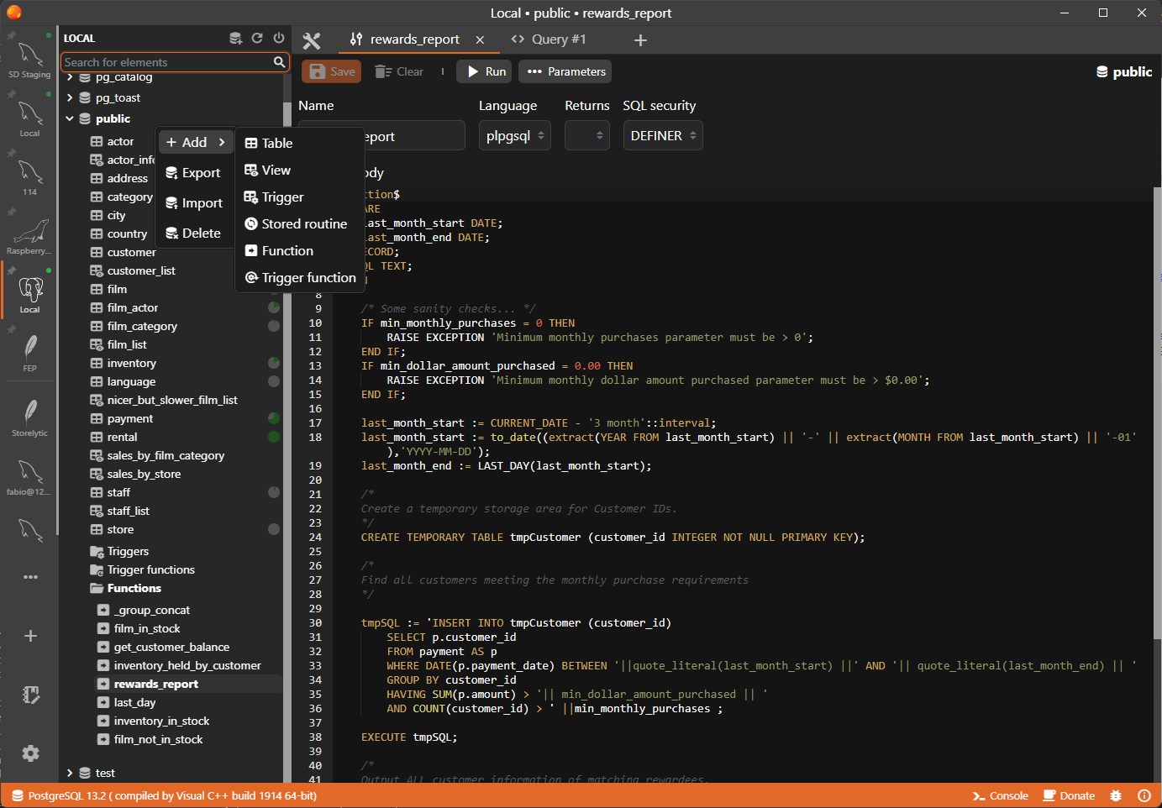
Task: Open the SQL security DEFINER dropdown
Action: click(x=662, y=136)
